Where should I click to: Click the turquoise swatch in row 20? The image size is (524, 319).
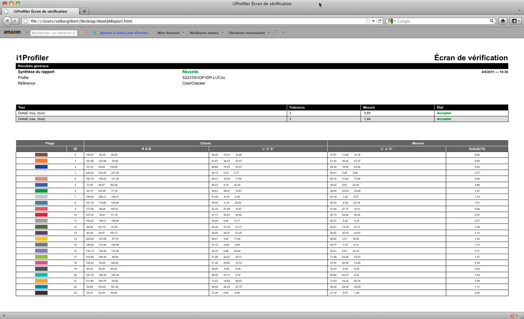click(41, 275)
